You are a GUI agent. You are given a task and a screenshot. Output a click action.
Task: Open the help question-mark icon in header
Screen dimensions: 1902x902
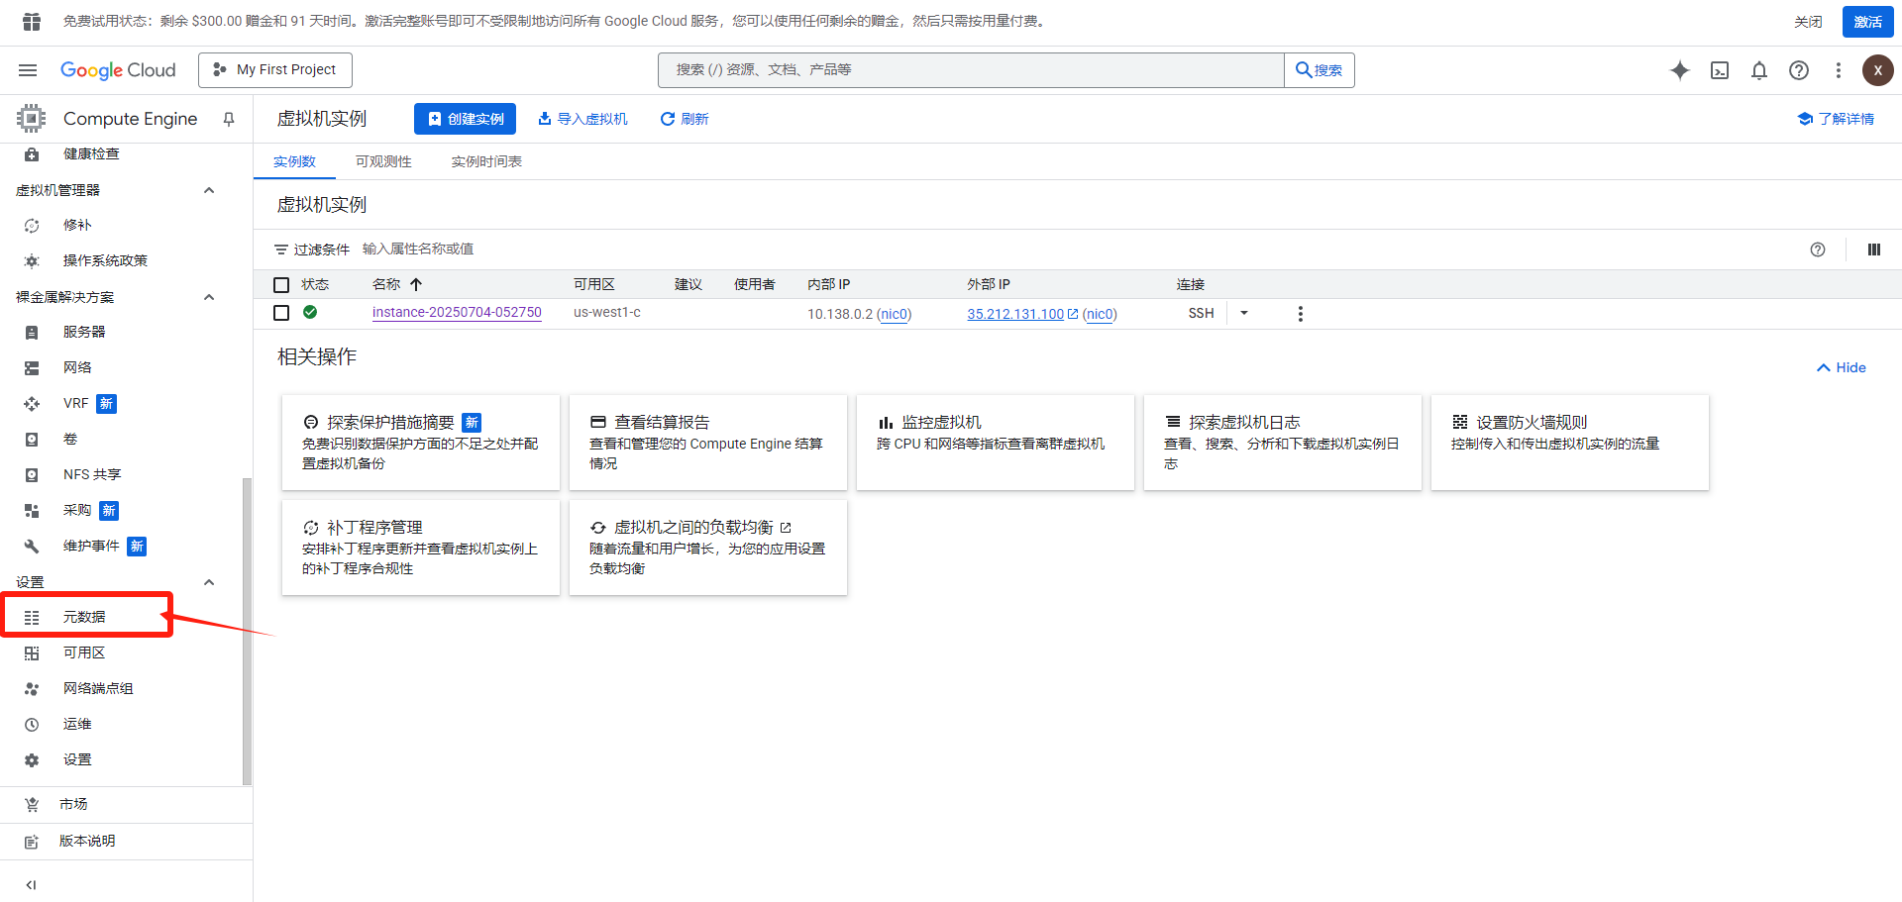tap(1799, 70)
